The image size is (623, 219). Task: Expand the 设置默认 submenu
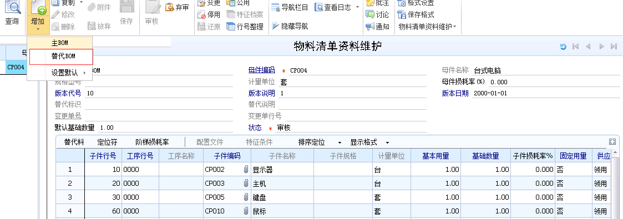click(60, 73)
